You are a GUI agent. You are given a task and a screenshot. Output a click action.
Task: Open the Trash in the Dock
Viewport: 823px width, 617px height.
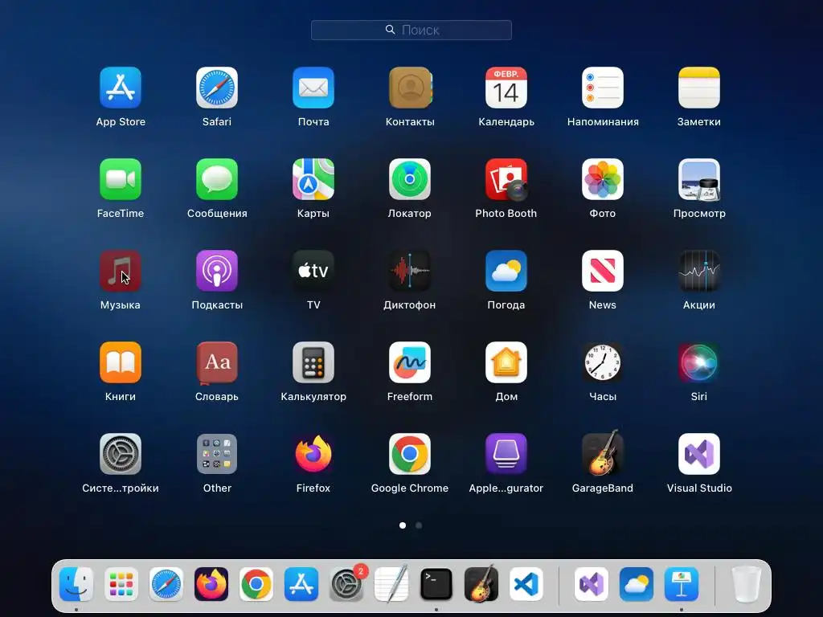747,584
